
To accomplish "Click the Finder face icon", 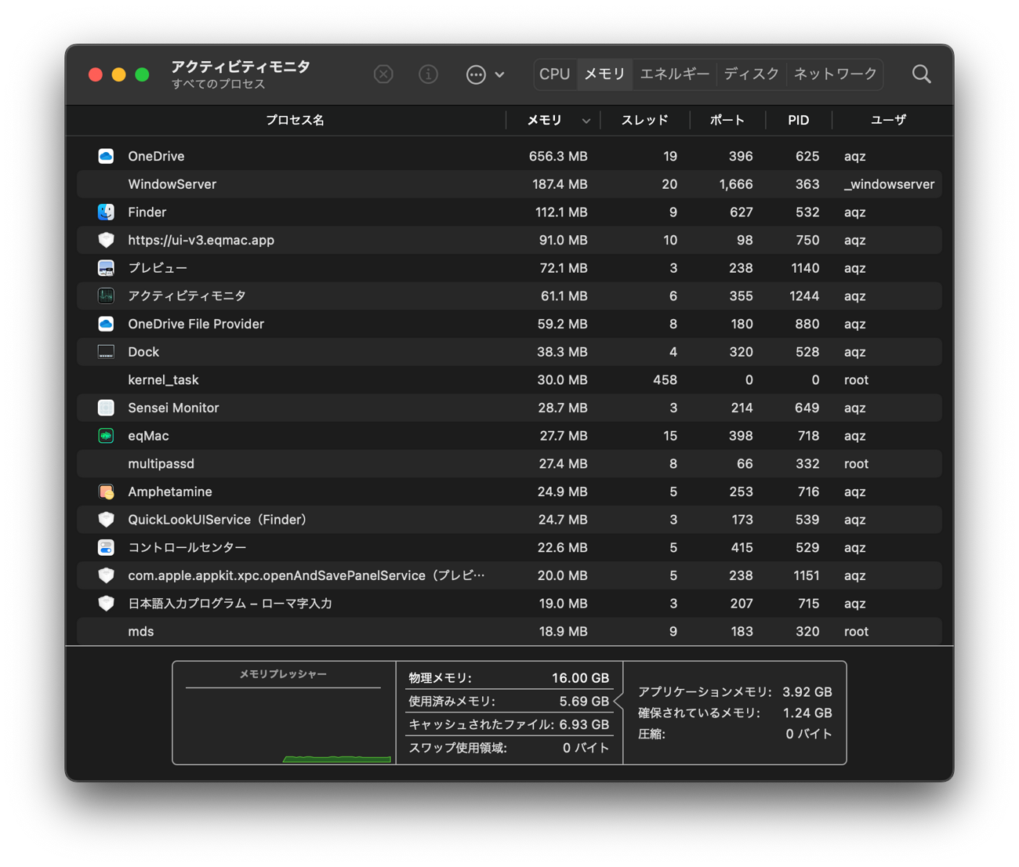I will coord(106,212).
